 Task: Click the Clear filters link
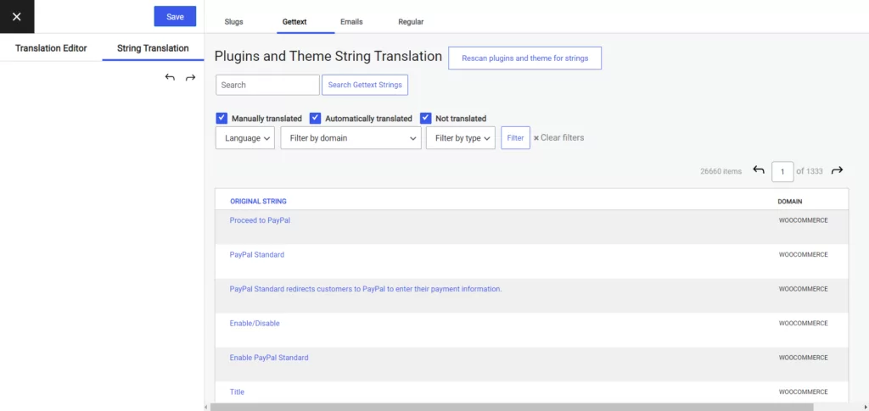pos(562,138)
